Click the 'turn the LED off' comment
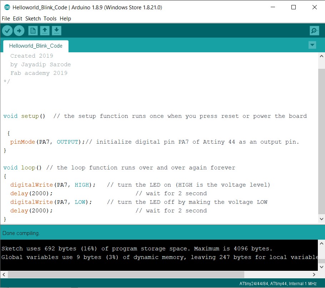325x288 pixels. (187, 202)
